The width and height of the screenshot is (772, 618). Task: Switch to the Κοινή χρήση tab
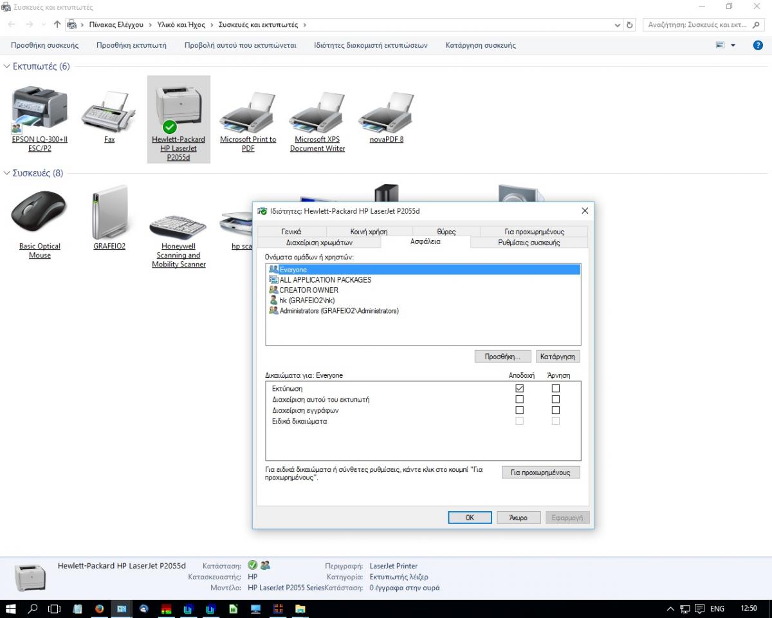[369, 231]
